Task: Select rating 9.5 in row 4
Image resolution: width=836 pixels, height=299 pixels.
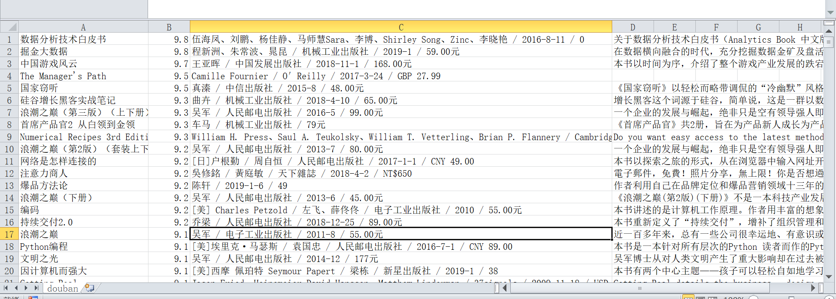Action: pos(169,76)
